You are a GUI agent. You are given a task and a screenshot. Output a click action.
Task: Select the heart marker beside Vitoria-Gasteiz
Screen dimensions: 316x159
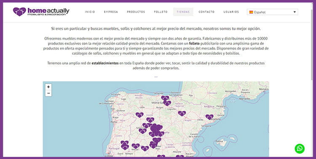click(x=167, y=103)
